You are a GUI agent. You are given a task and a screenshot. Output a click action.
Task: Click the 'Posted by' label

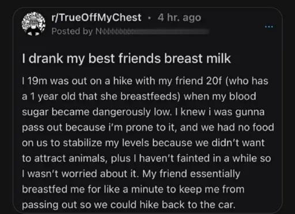[x=72, y=31]
